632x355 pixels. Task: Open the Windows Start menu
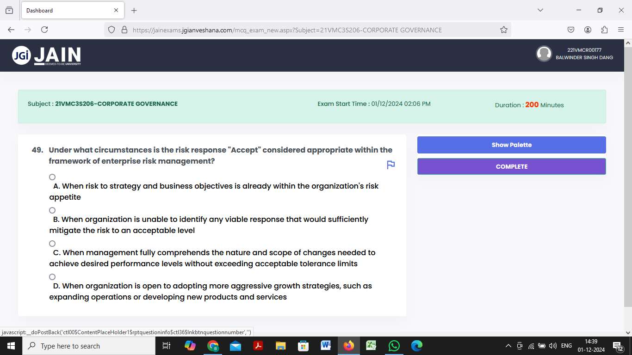tap(10, 345)
